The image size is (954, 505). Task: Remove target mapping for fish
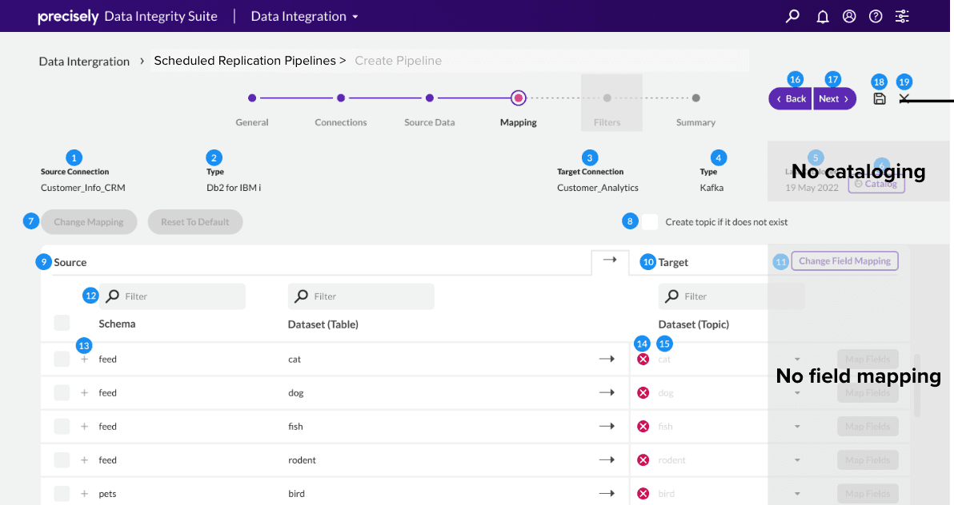pos(643,427)
